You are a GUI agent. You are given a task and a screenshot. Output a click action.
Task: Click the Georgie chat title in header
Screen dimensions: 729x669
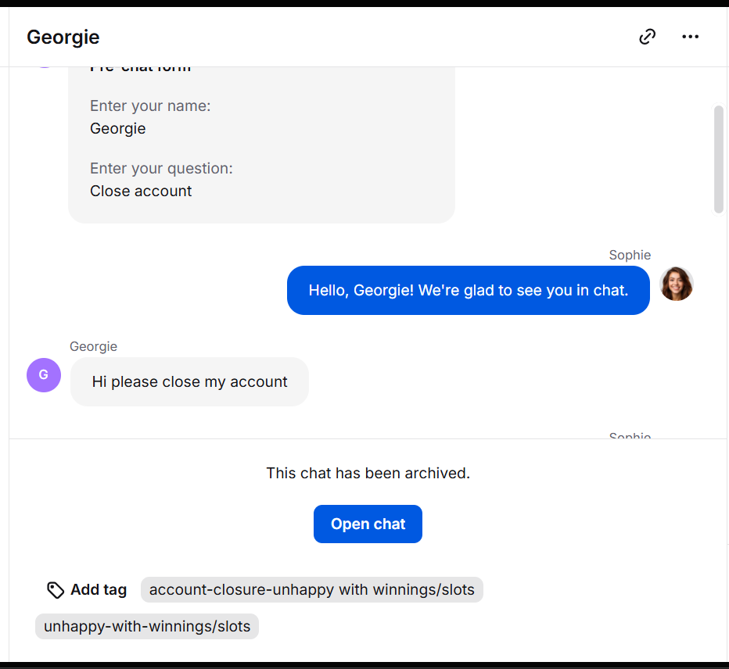pyautogui.click(x=63, y=37)
